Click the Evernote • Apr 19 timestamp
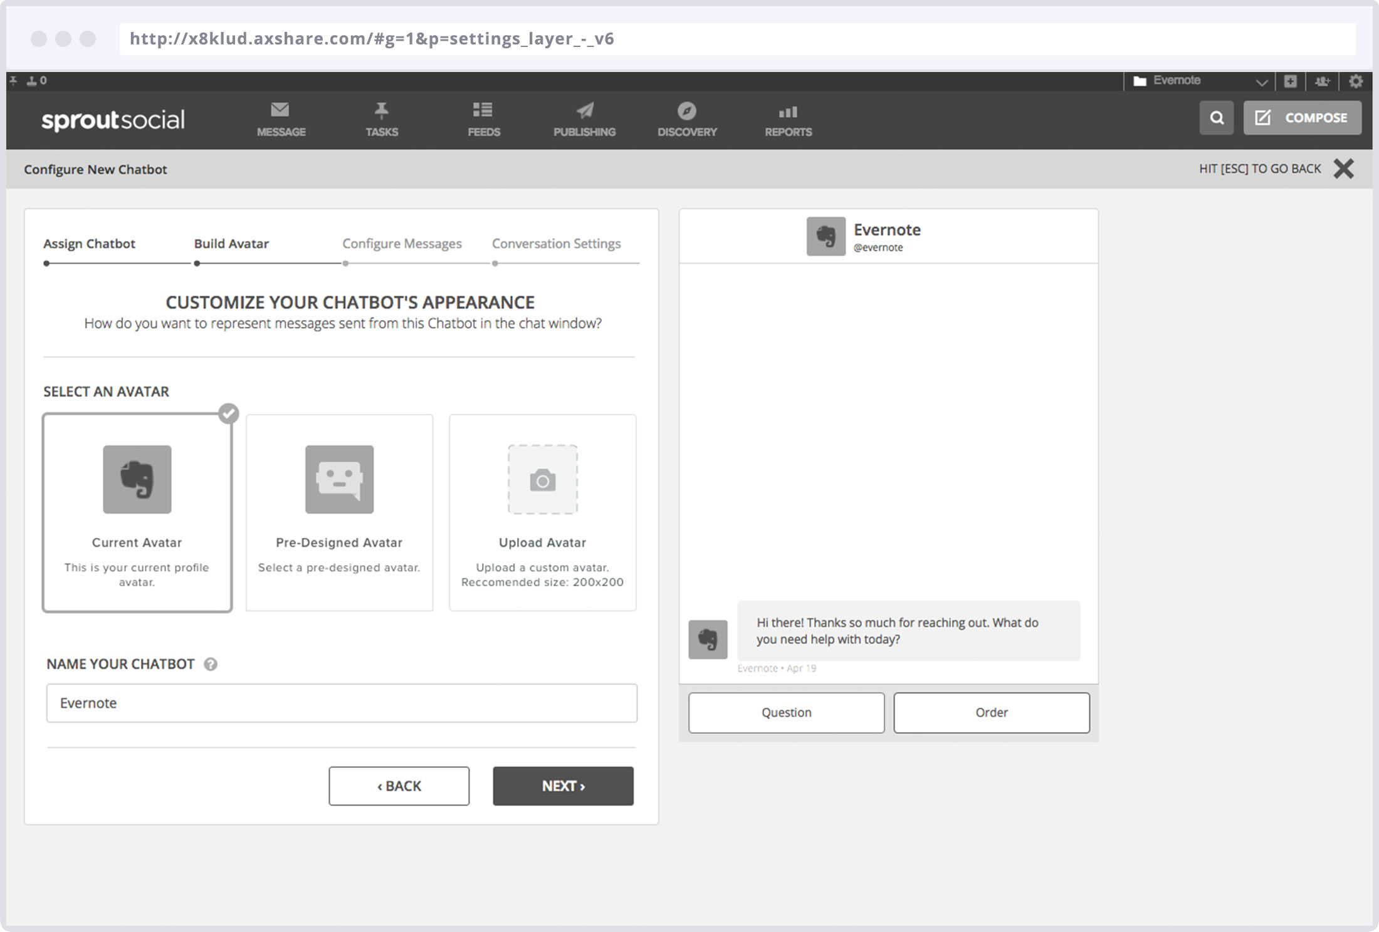 point(777,668)
